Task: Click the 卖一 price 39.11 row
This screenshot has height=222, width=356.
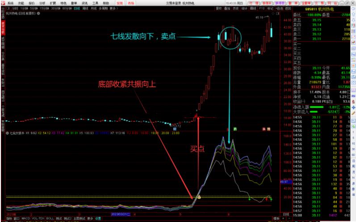Action: (x=322, y=39)
